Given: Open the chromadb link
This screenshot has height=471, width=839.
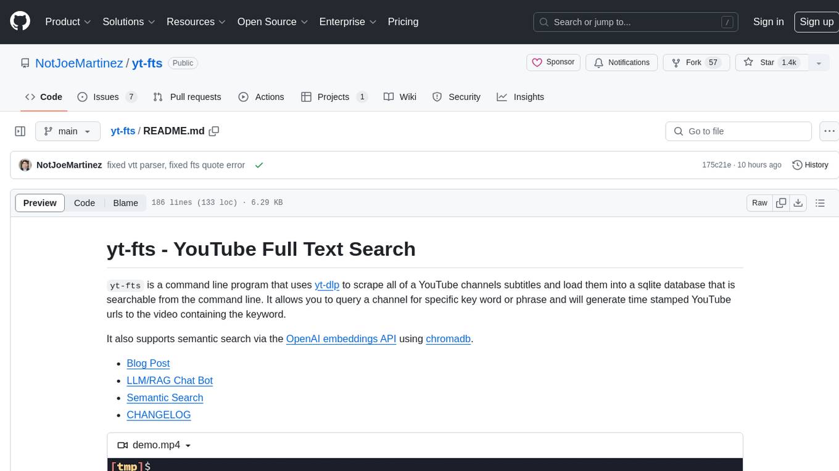Looking at the screenshot, I should pyautogui.click(x=448, y=338).
